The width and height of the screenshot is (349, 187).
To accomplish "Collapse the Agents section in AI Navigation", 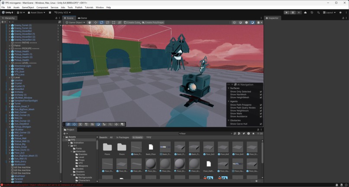I will click(x=228, y=101).
